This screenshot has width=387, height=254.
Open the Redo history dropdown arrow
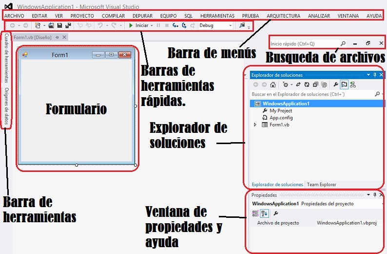[x=121, y=25]
